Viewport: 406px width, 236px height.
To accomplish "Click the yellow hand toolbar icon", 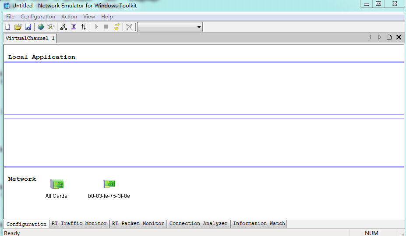I will click(117, 27).
